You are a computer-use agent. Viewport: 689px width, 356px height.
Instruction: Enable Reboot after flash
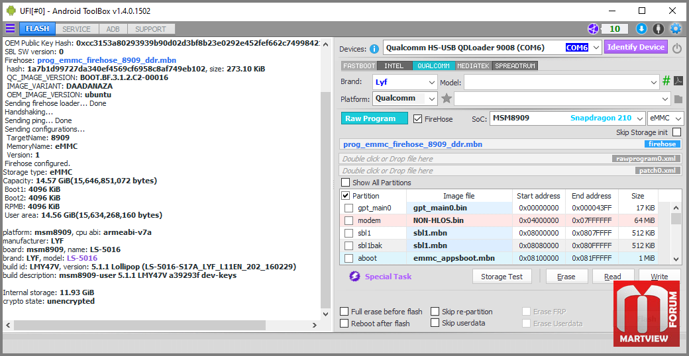pyautogui.click(x=345, y=324)
